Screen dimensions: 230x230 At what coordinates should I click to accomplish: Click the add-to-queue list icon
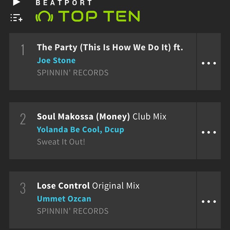[x=17, y=18]
